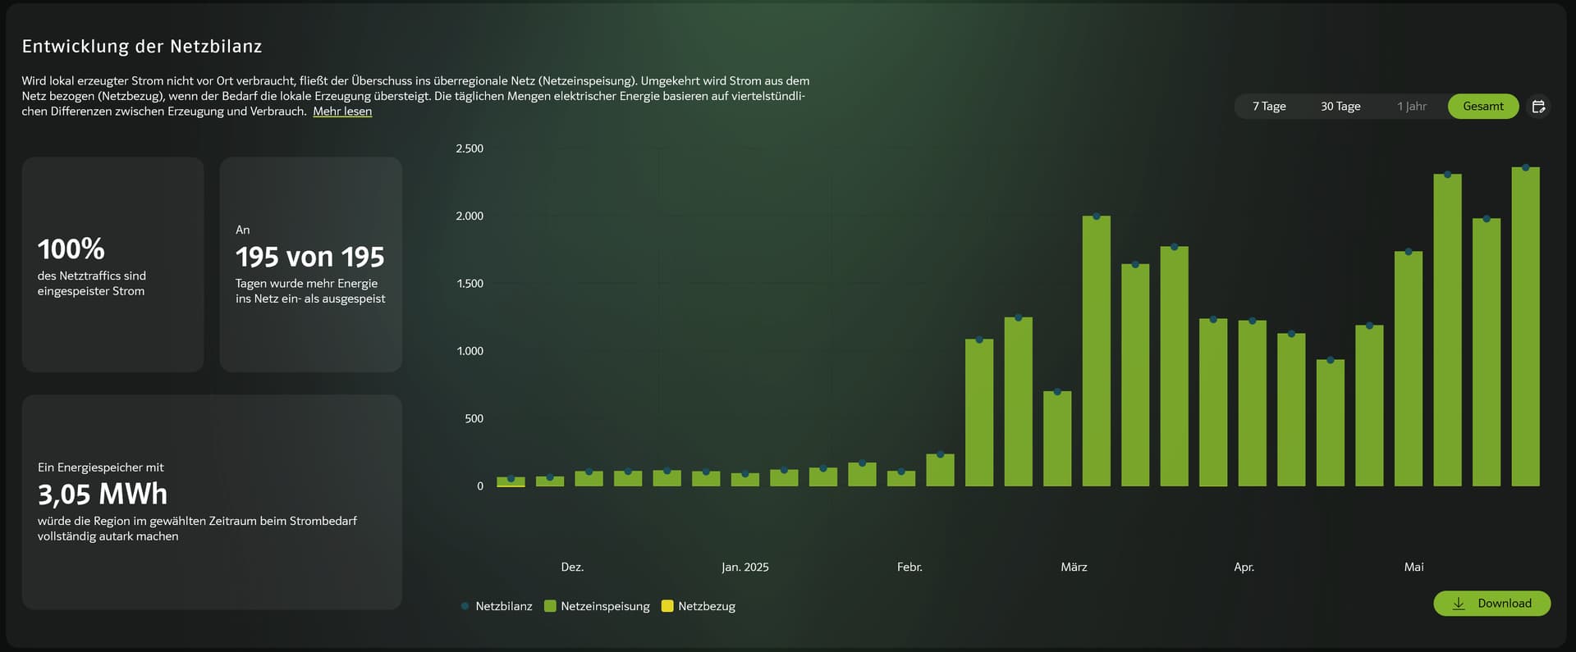Choose the 1 Jahr time range
This screenshot has width=1576, height=652.
[1412, 107]
